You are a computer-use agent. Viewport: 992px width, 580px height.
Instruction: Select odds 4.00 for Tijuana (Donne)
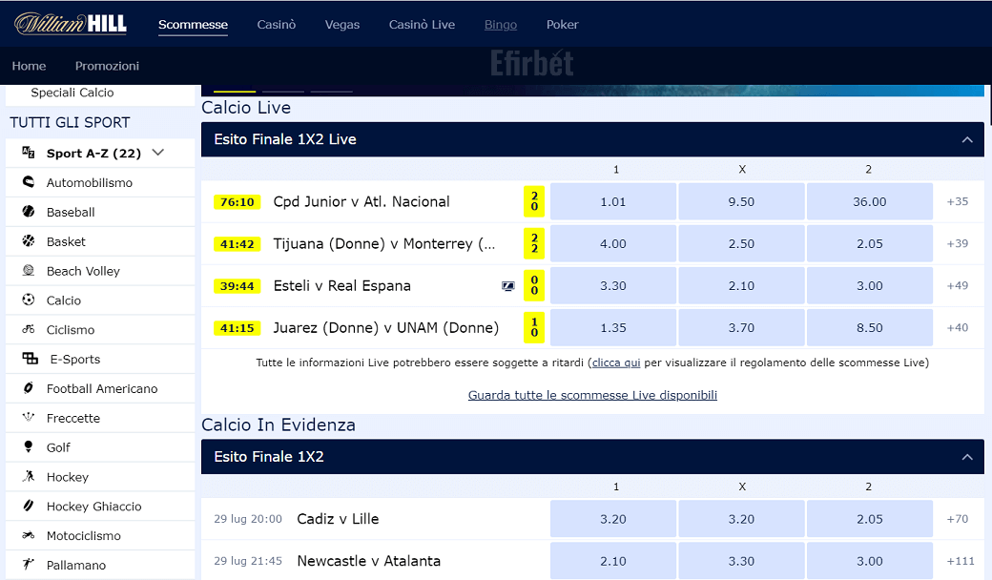613,243
